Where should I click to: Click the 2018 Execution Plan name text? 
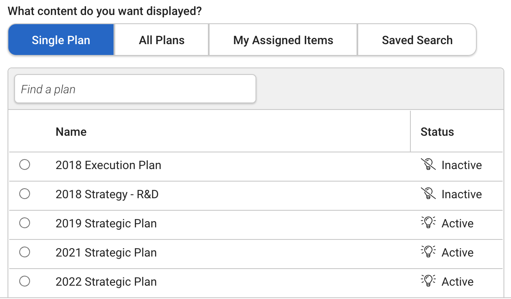pos(109,165)
